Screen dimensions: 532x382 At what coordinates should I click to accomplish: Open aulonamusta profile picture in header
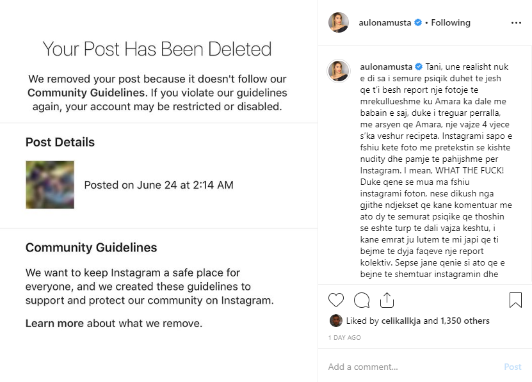click(339, 22)
